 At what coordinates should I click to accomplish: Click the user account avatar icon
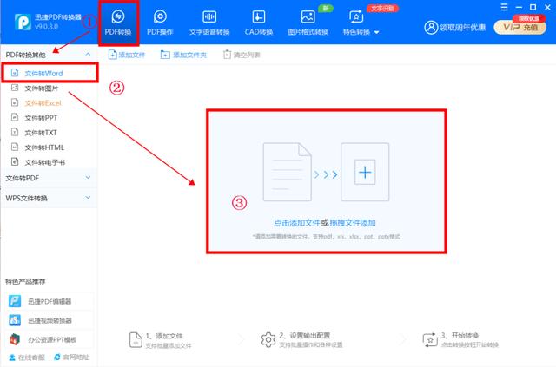pyautogui.click(x=431, y=27)
